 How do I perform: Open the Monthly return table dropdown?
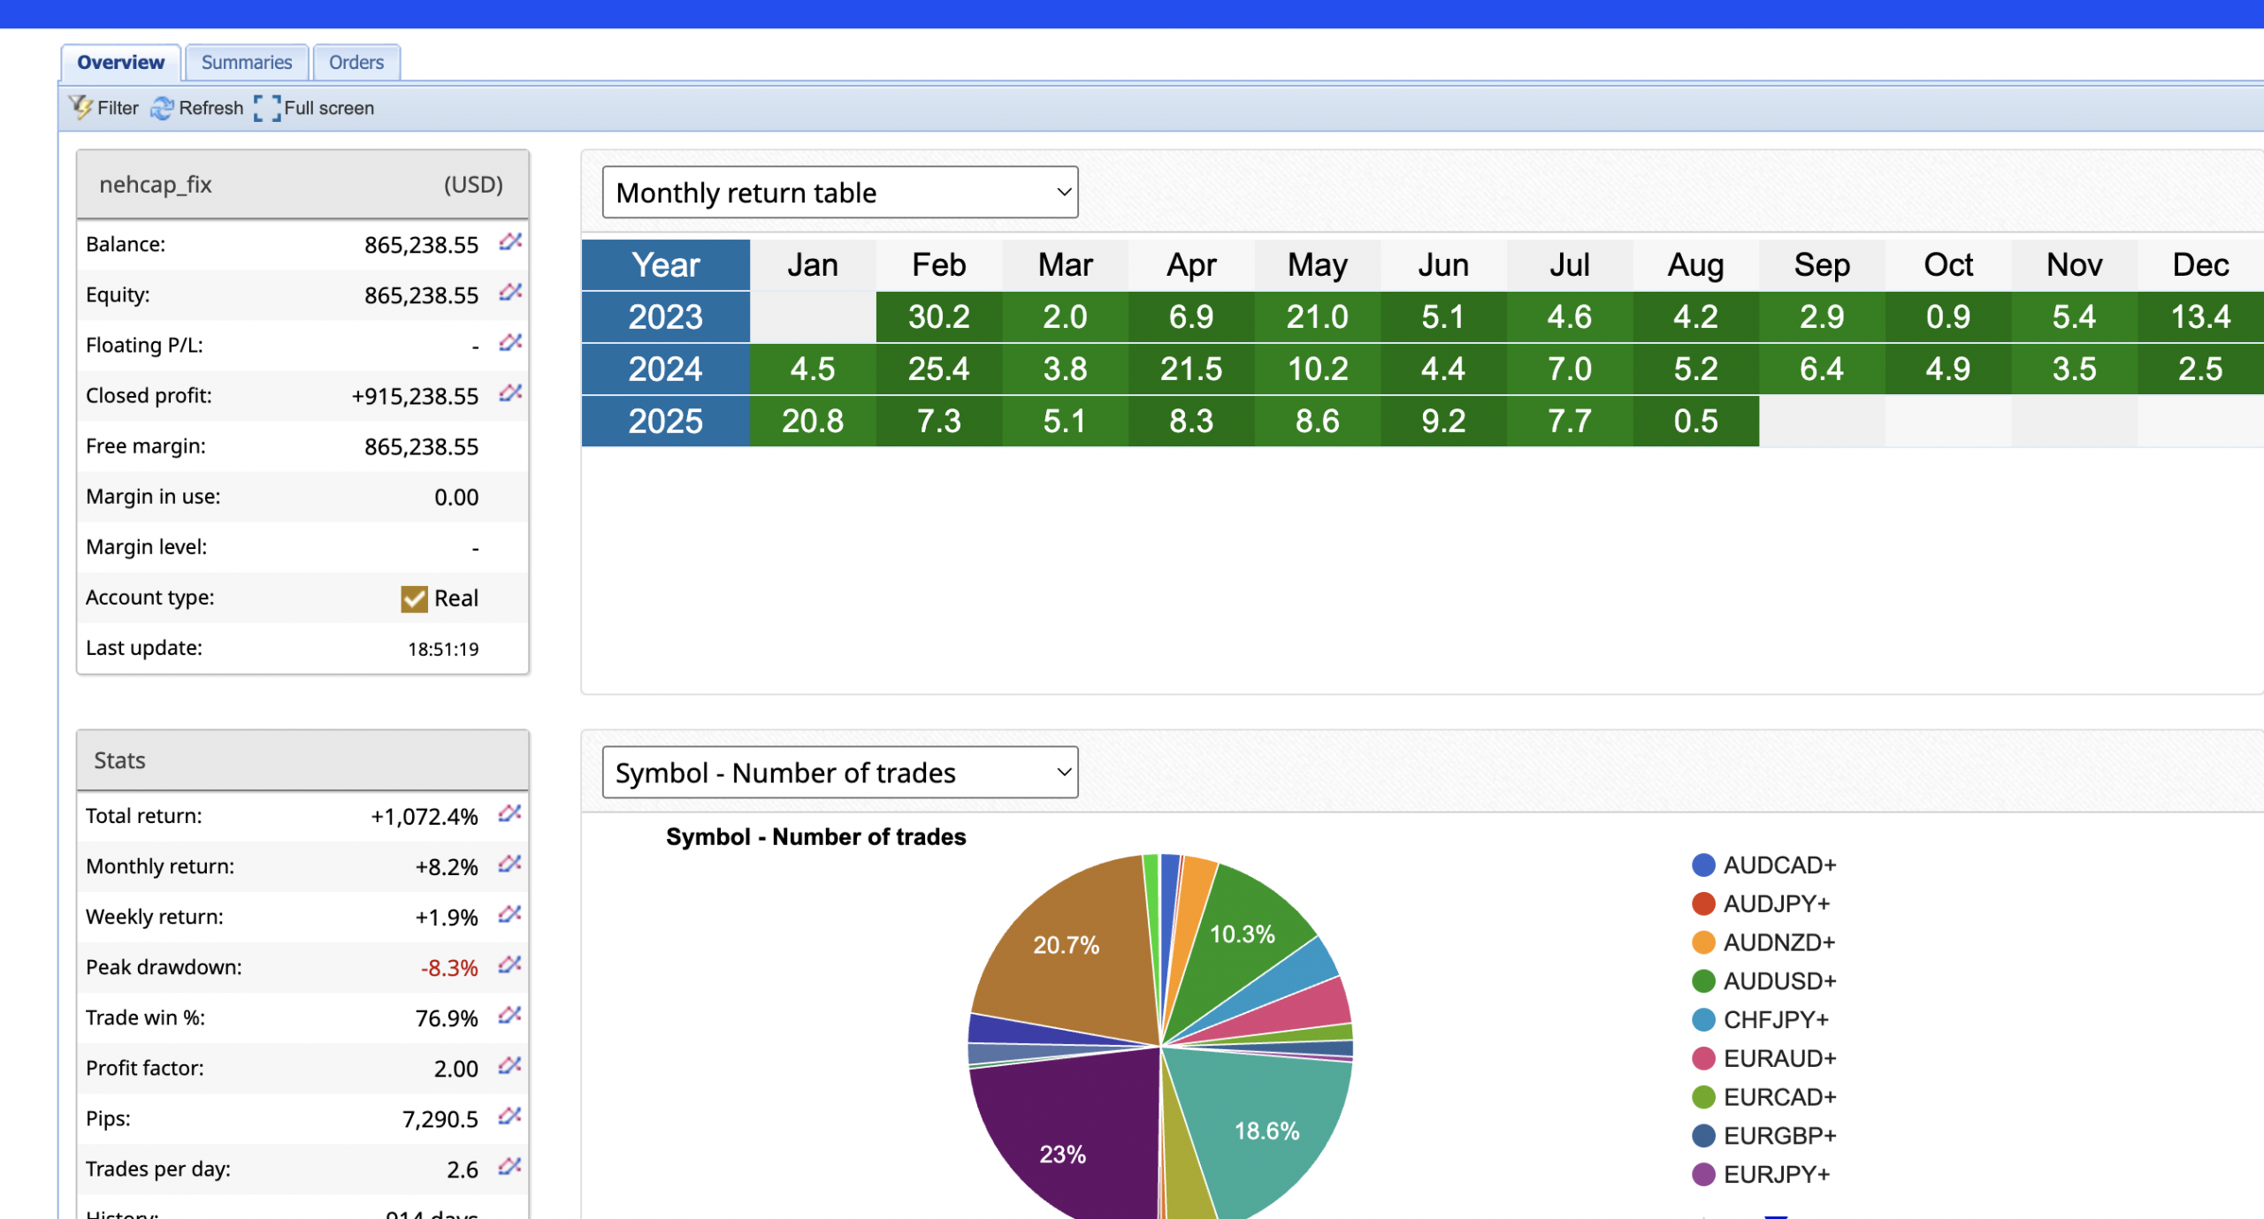click(x=839, y=192)
